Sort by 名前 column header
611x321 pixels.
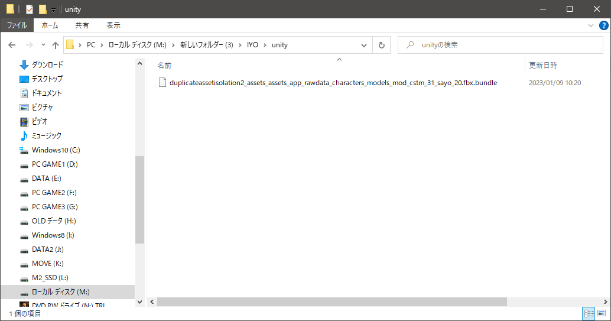(x=164, y=66)
